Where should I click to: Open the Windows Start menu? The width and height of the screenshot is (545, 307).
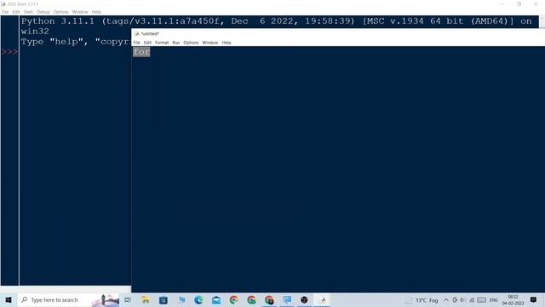[x=9, y=299]
